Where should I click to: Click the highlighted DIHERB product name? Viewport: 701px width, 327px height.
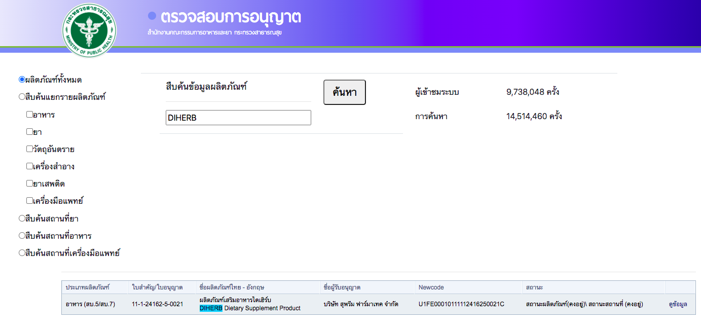[211, 308]
